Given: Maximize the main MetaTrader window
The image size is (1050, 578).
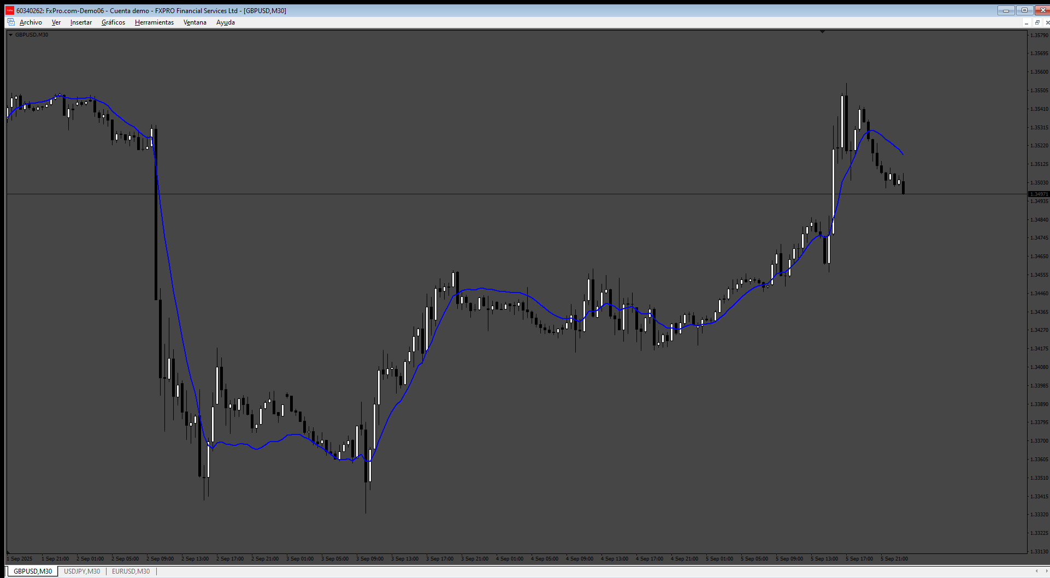Looking at the screenshot, I should pos(1024,10).
